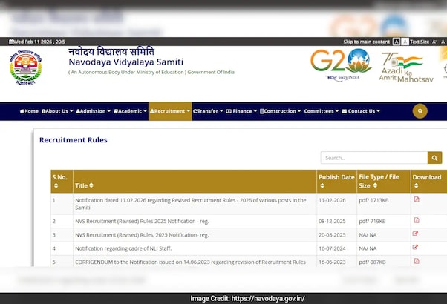Expand the Academic dropdown menu
The width and height of the screenshot is (447, 304).
coord(130,111)
